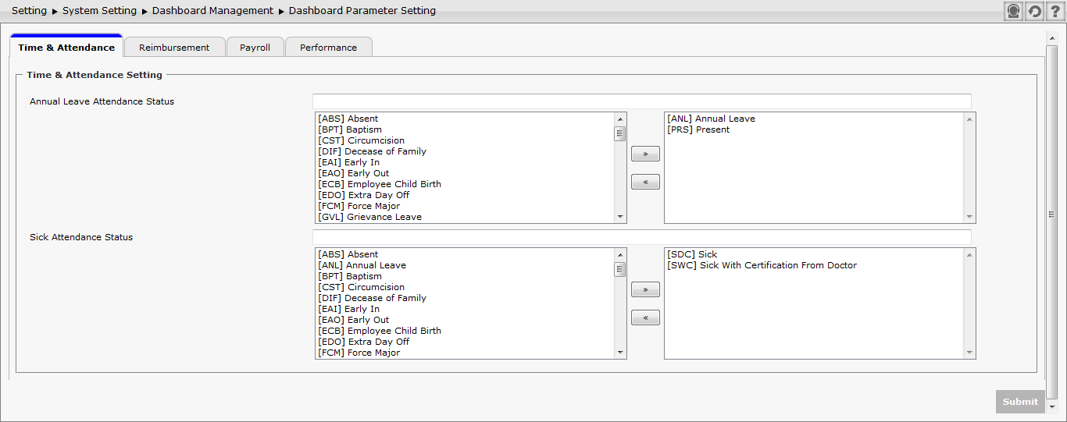Image resolution: width=1067 pixels, height=422 pixels.
Task: Move item right in Annual Leave list
Action: tap(645, 154)
